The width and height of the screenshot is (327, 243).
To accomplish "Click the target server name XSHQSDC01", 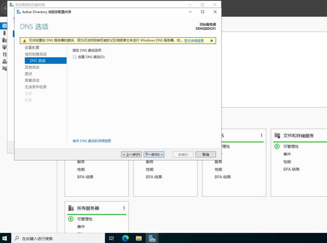I will (205, 28).
